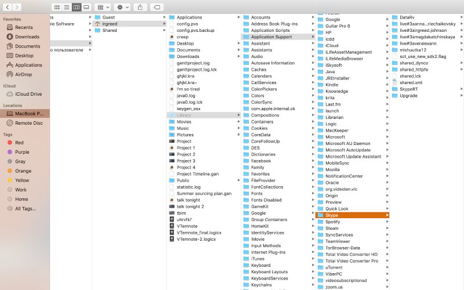Viewport: 464px width, 290px height.
Task: Select the keygen_osx file
Action: [188, 109]
